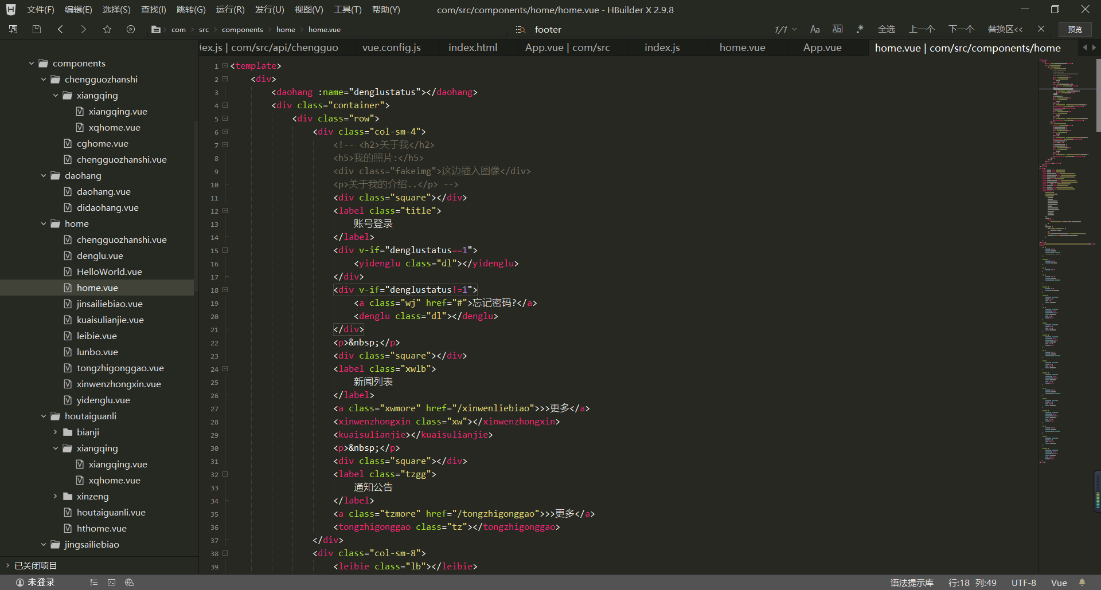Expand the bianji folder
The height and width of the screenshot is (590, 1101).
coord(56,432)
